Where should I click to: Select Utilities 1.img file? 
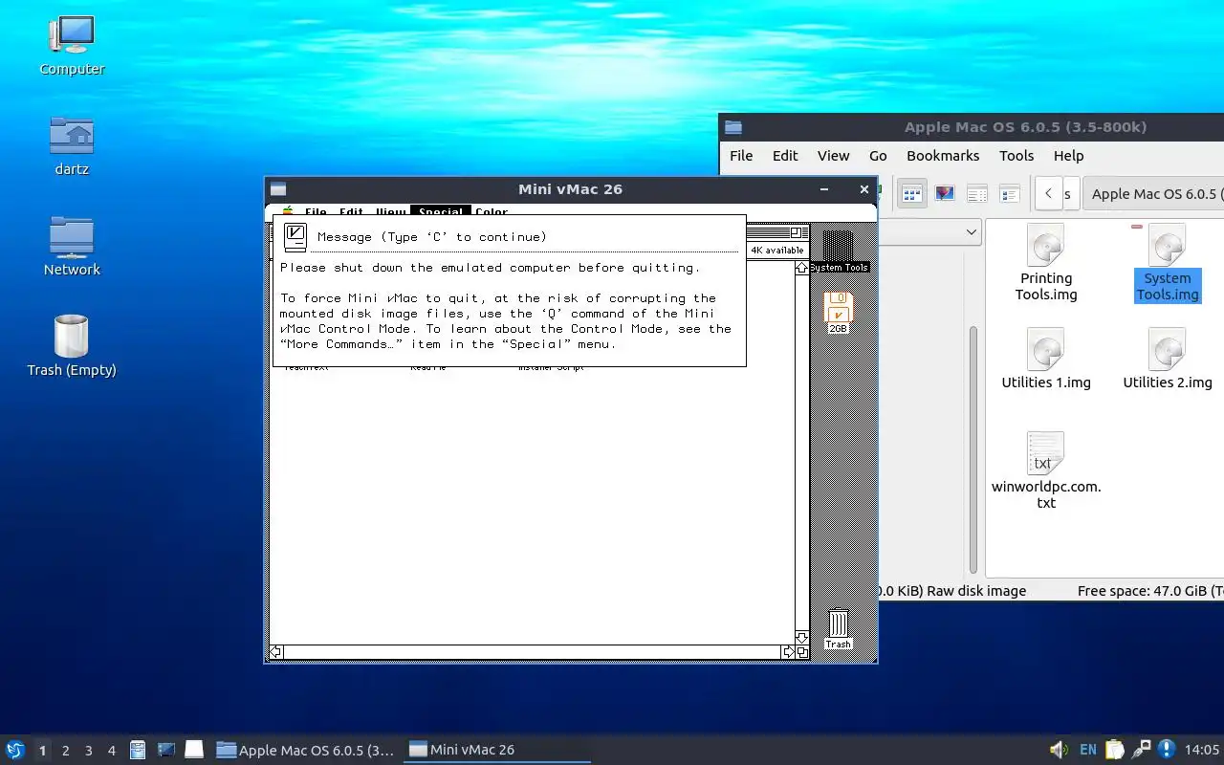pos(1046,359)
